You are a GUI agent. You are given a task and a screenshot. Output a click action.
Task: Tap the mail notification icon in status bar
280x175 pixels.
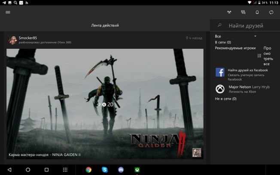click(x=21, y=3)
